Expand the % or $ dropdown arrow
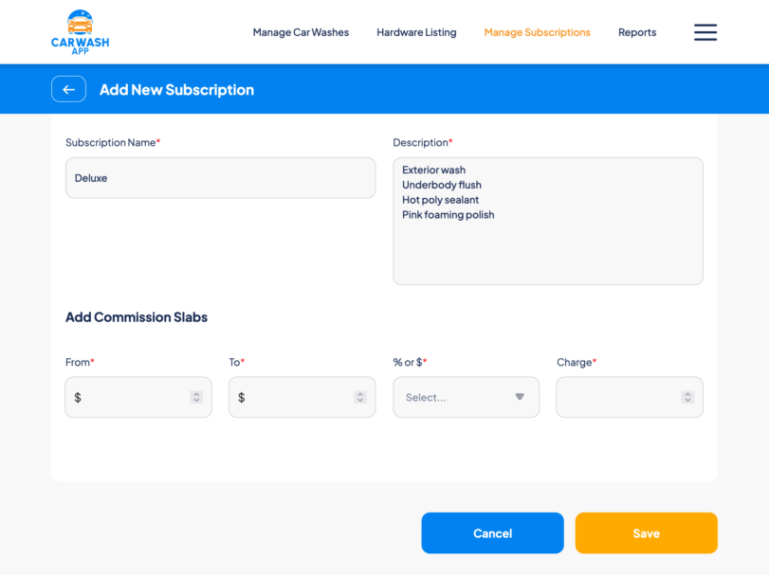Image resolution: width=769 pixels, height=575 pixels. coord(520,397)
